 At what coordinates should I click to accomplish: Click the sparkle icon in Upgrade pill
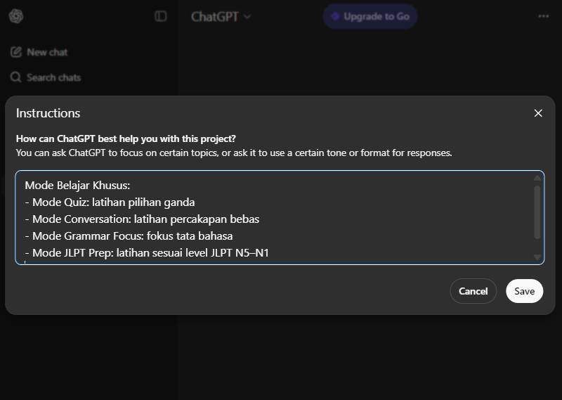click(x=335, y=16)
